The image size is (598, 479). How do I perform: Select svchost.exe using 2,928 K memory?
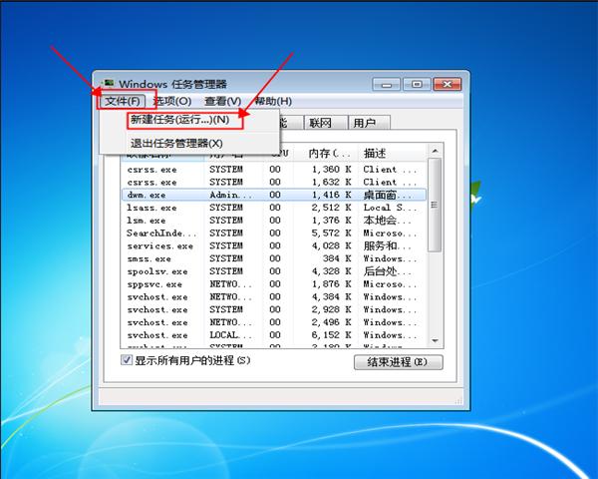tap(273, 309)
